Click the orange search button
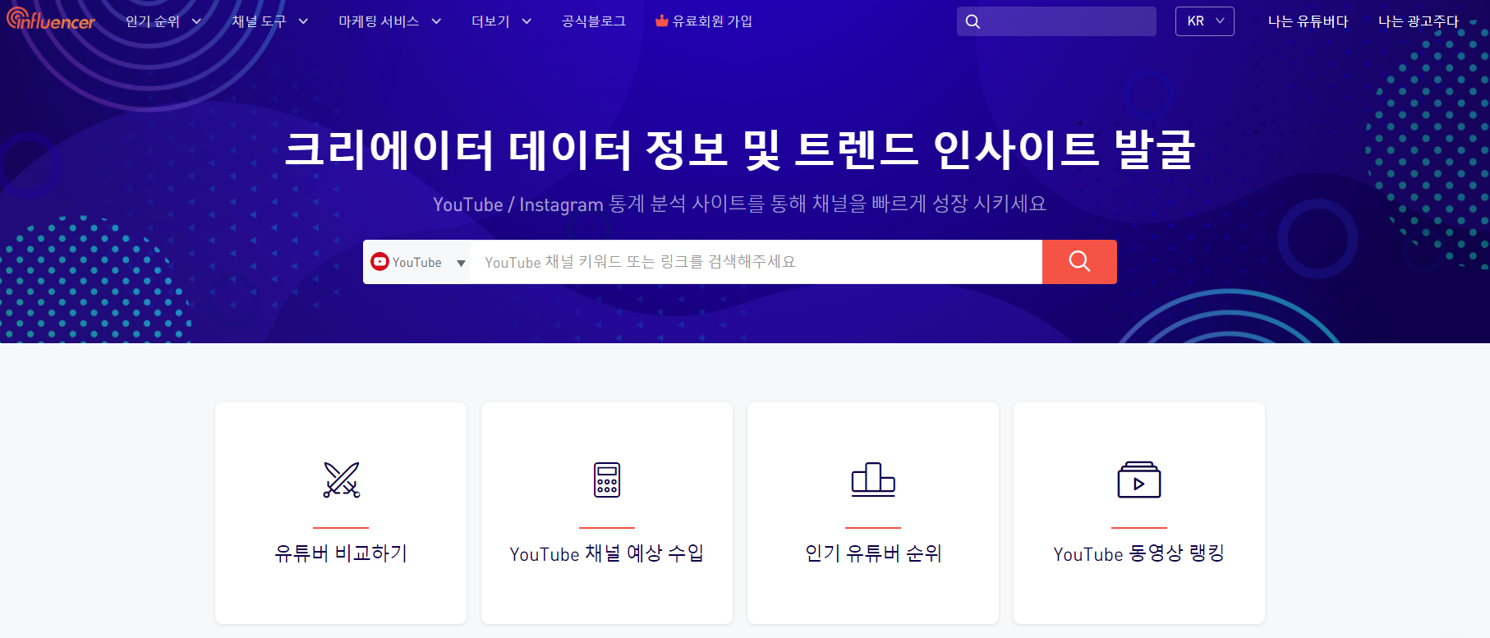The image size is (1490, 638). click(1079, 262)
